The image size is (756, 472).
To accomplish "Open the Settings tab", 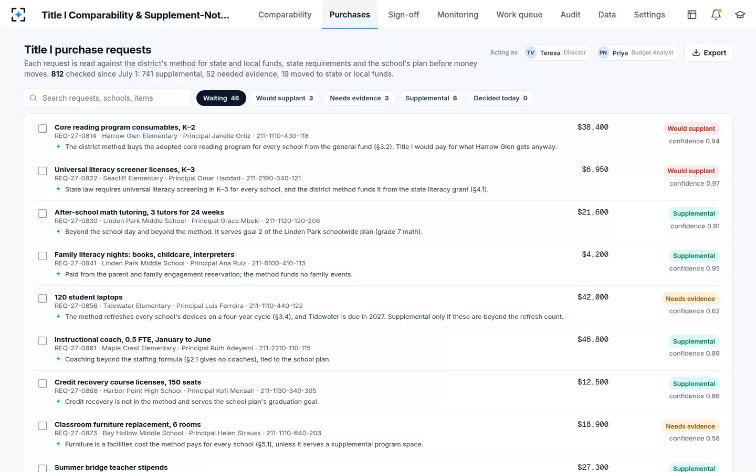I will tap(649, 15).
